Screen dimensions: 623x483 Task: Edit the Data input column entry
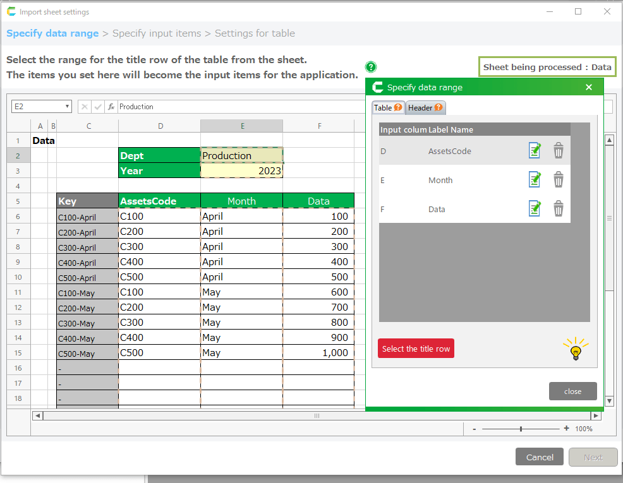pos(535,209)
